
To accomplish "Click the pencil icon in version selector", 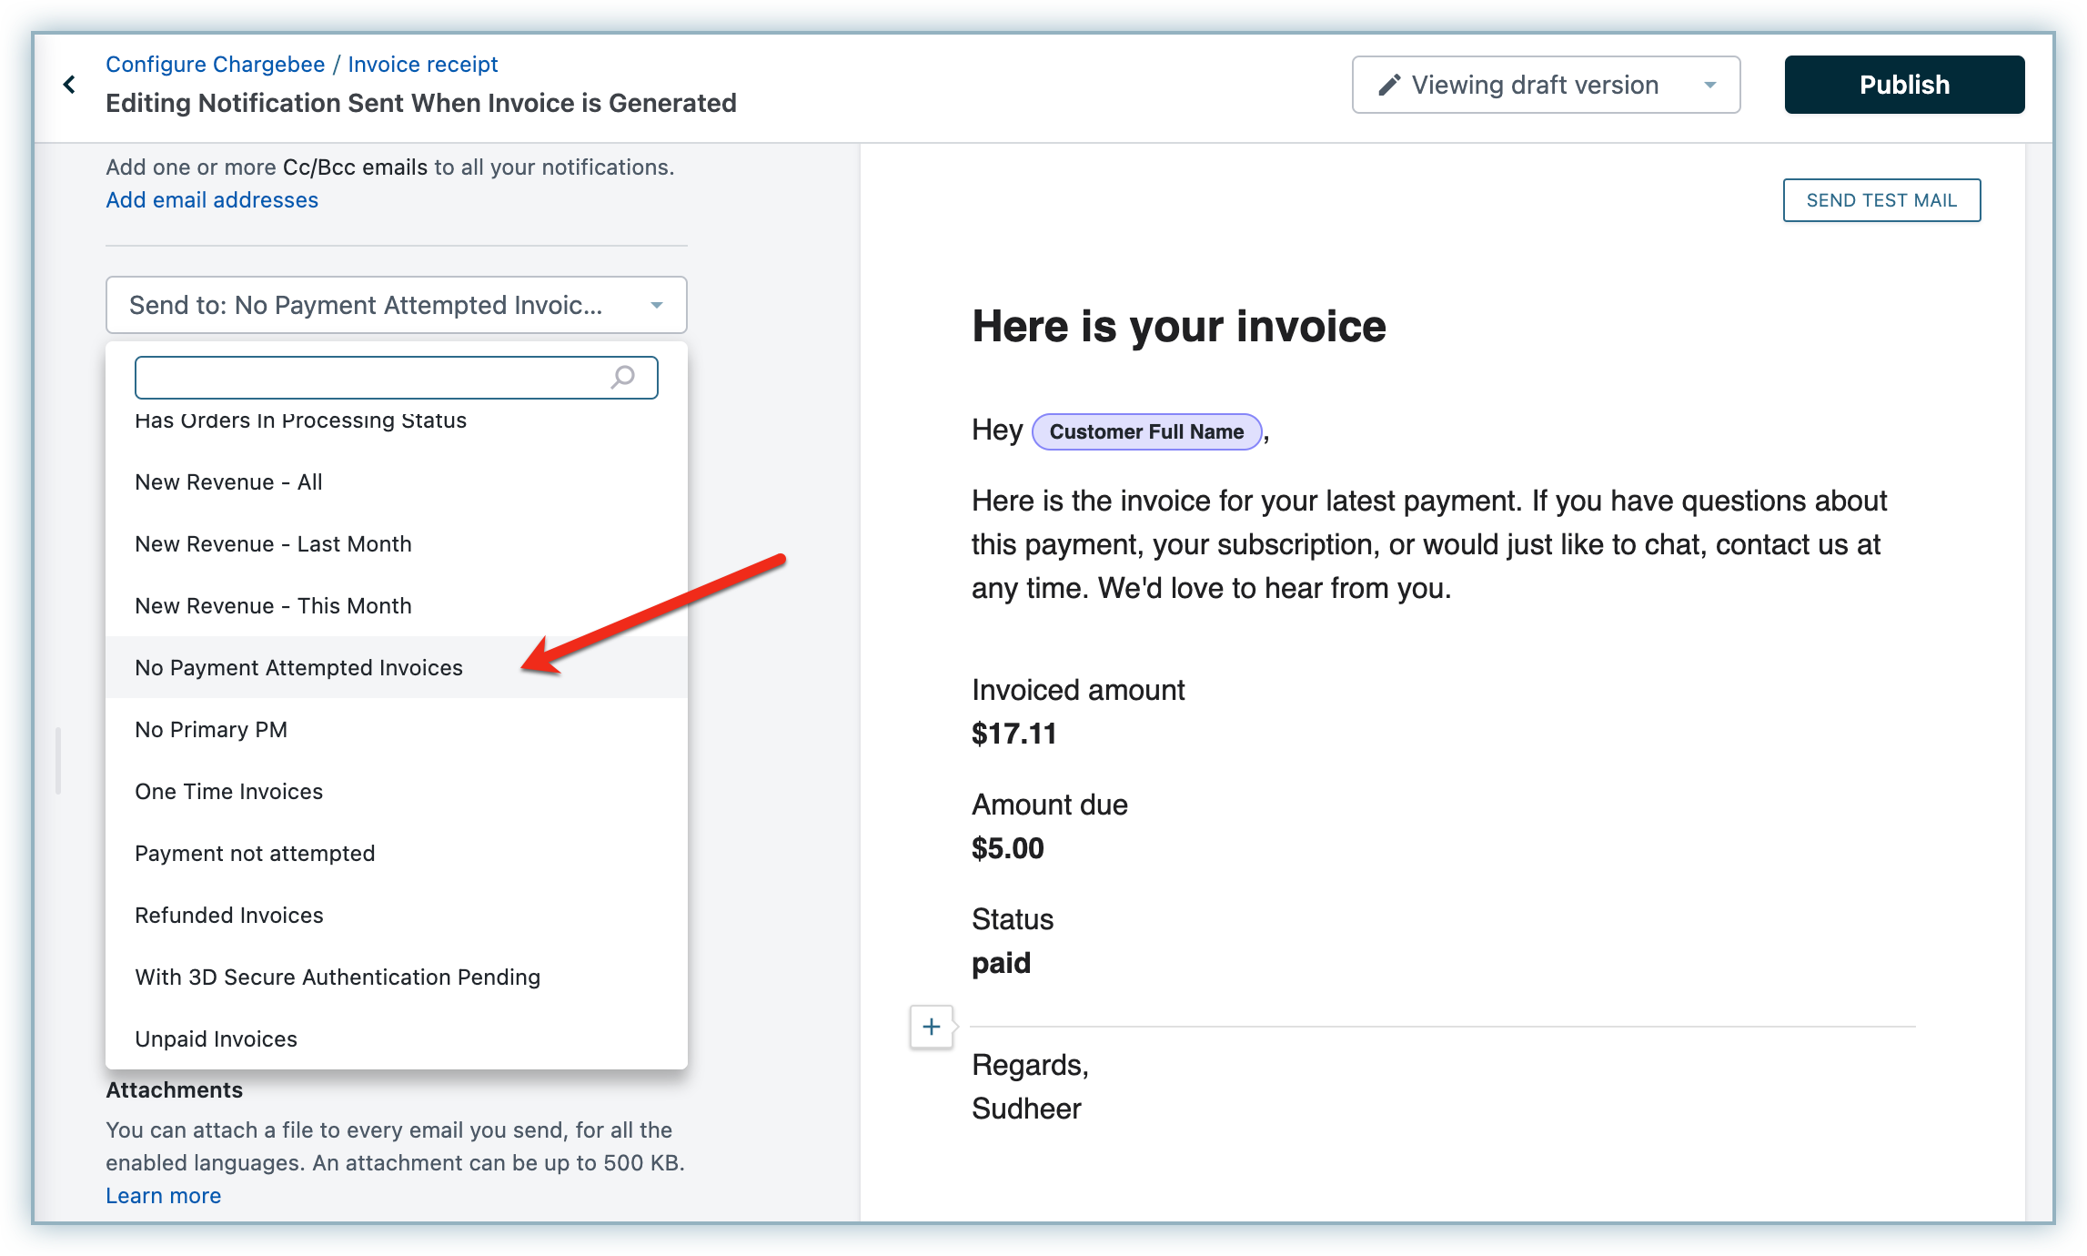I will [x=1388, y=85].
